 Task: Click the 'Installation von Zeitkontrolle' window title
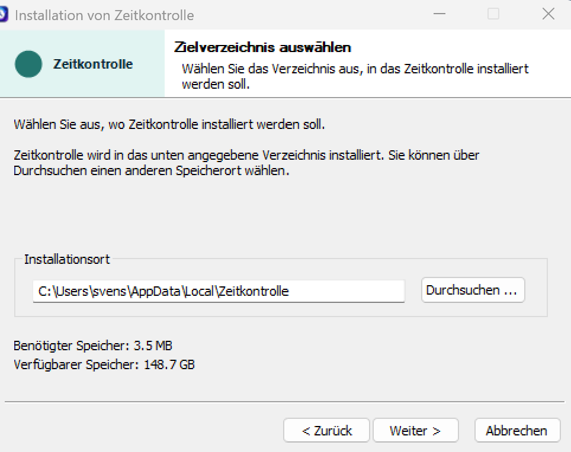coord(104,15)
